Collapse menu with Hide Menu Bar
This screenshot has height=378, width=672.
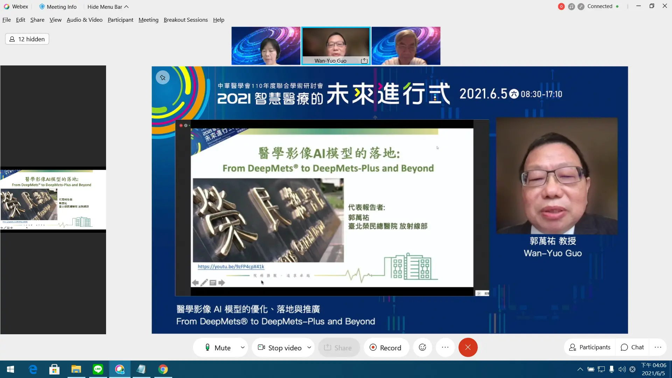(x=108, y=7)
